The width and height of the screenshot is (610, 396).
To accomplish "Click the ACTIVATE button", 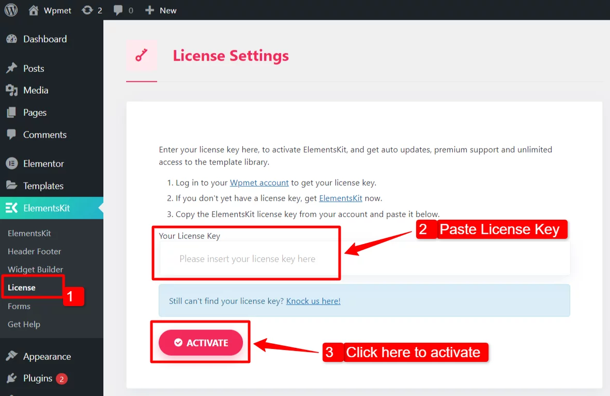I will tap(201, 342).
